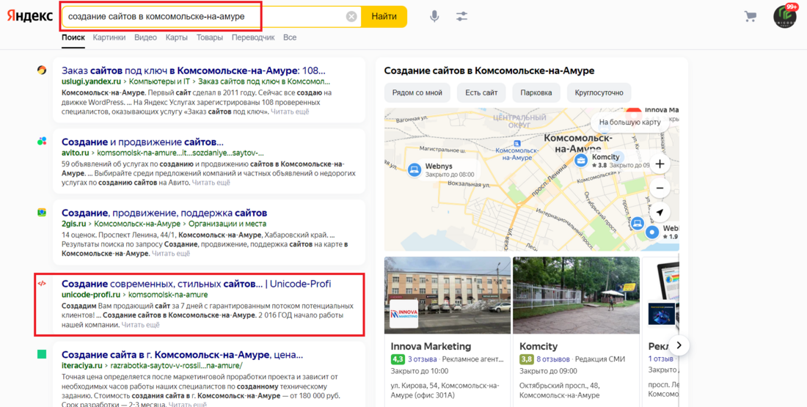Toggle the Парковка filter
This screenshot has width=807, height=407.
(536, 92)
